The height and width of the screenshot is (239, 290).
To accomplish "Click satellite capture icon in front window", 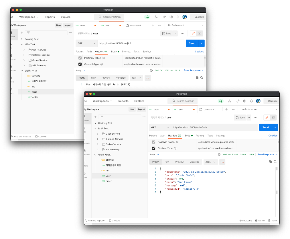I will [238, 101].
